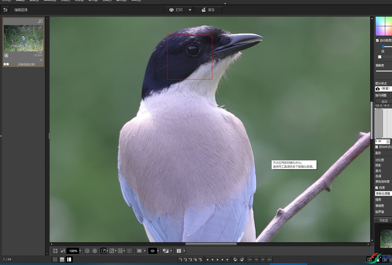Screen dimensions: 392x265
Task: Click the rotate left icon
Action: click(x=235, y=260)
